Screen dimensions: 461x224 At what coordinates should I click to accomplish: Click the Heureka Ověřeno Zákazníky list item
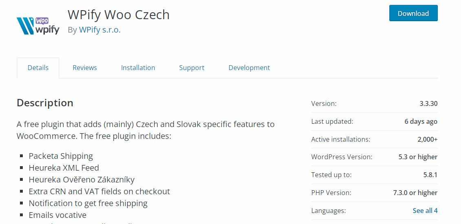81,179
